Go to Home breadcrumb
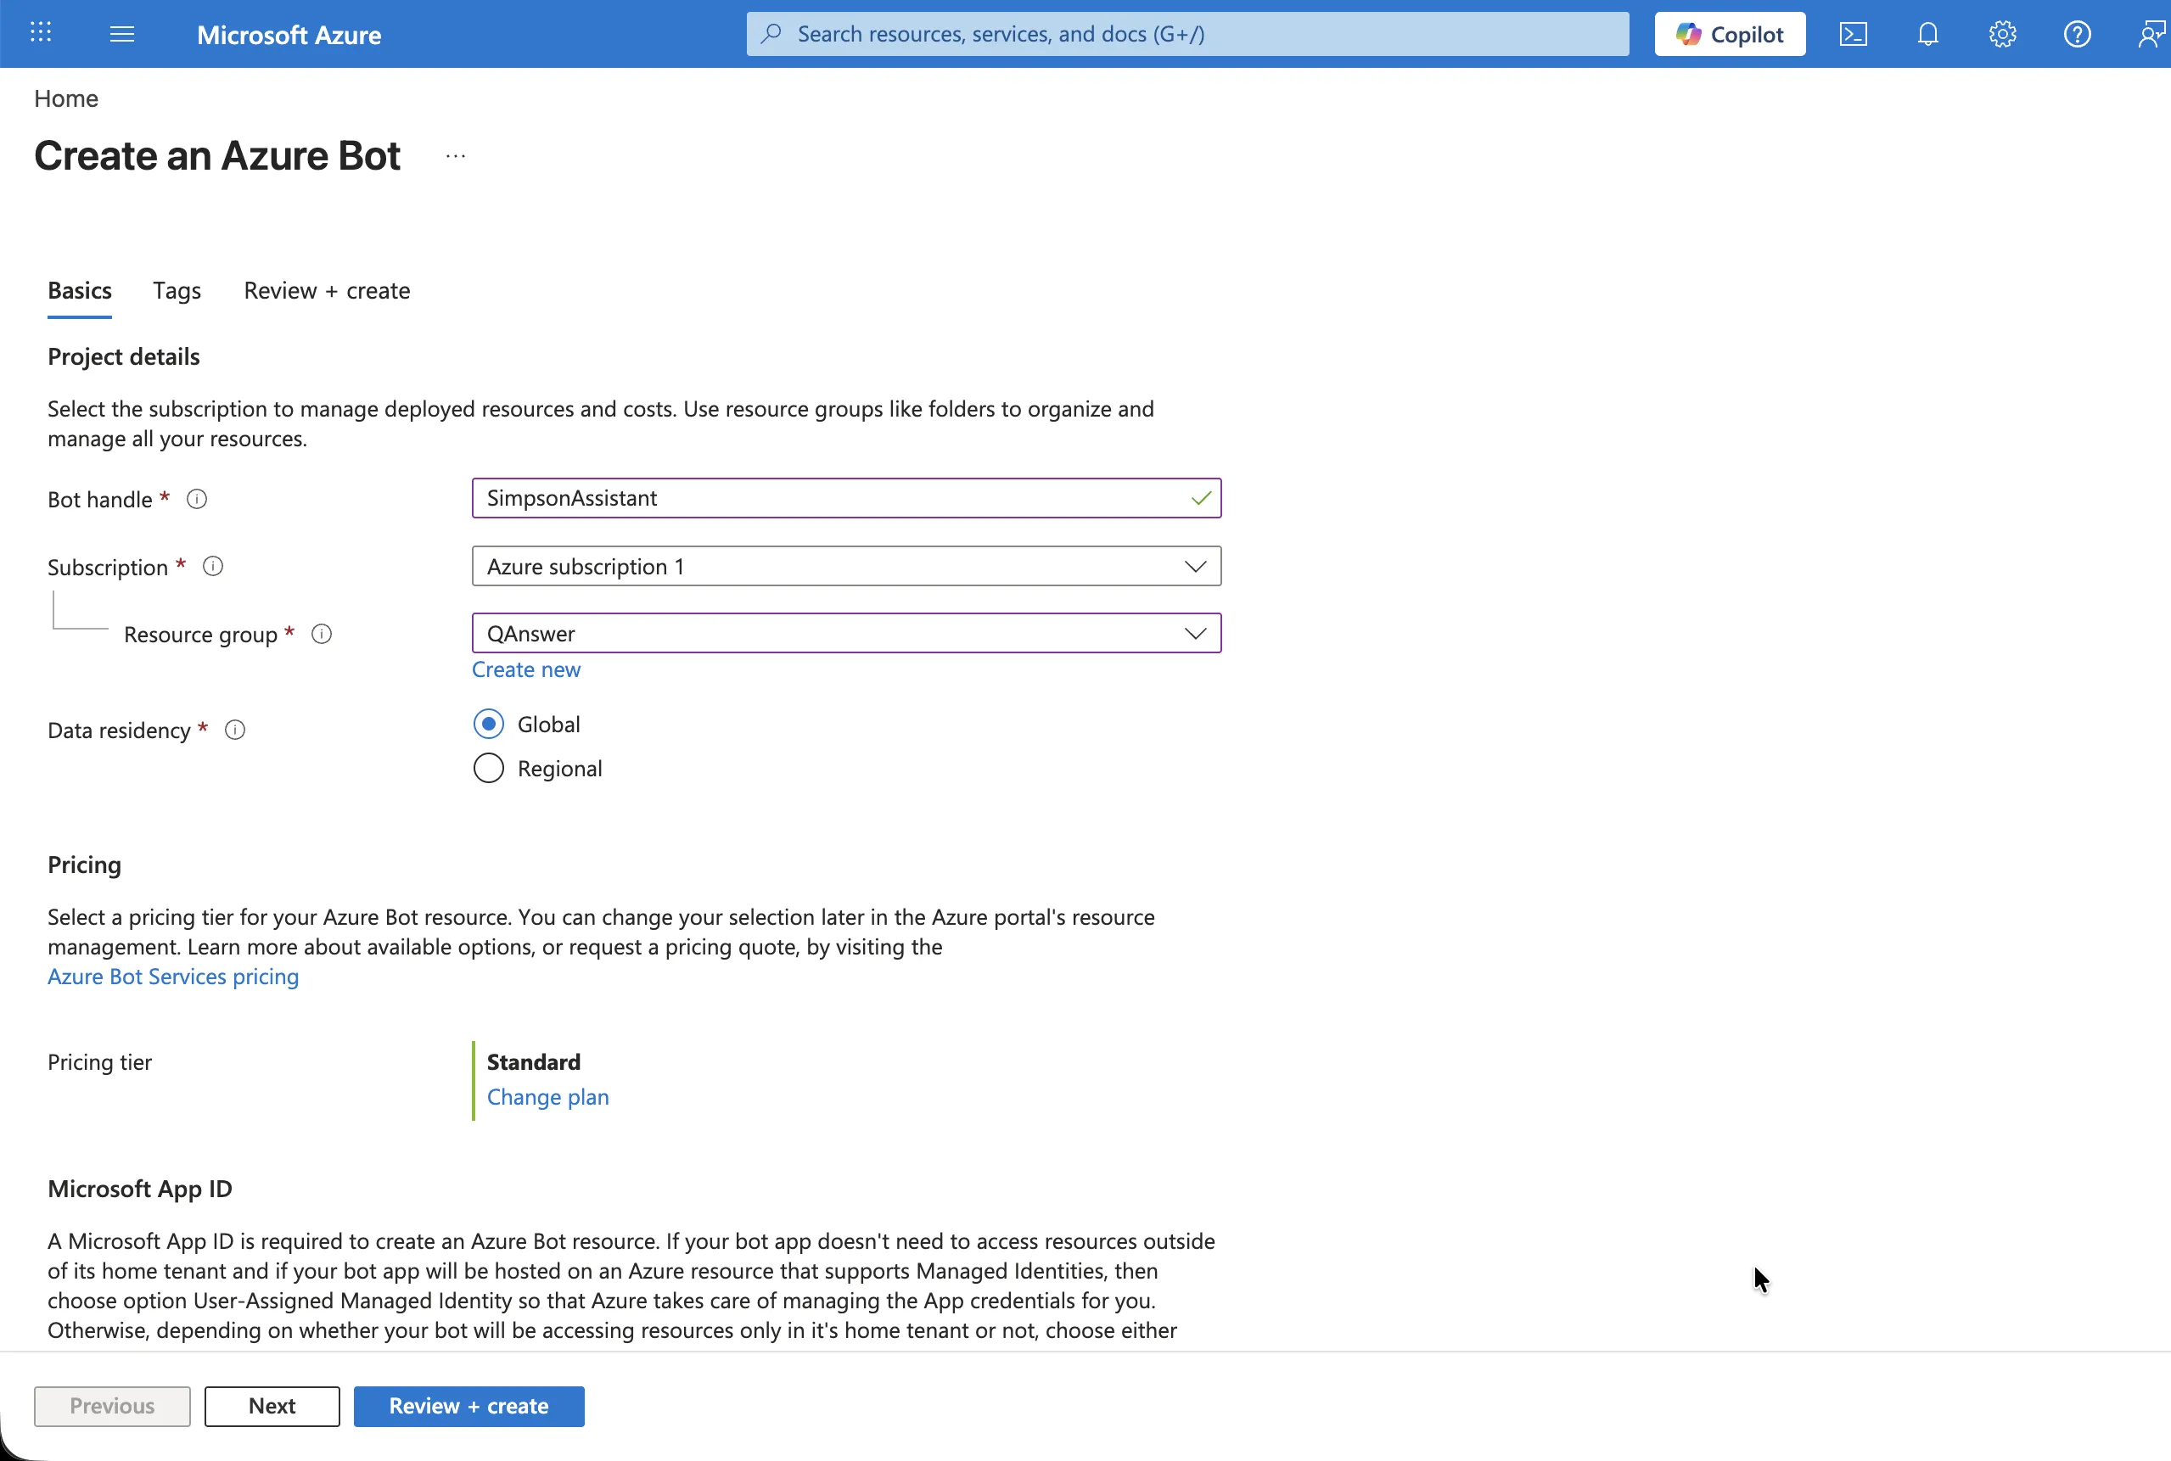The width and height of the screenshot is (2171, 1461). tap(66, 98)
